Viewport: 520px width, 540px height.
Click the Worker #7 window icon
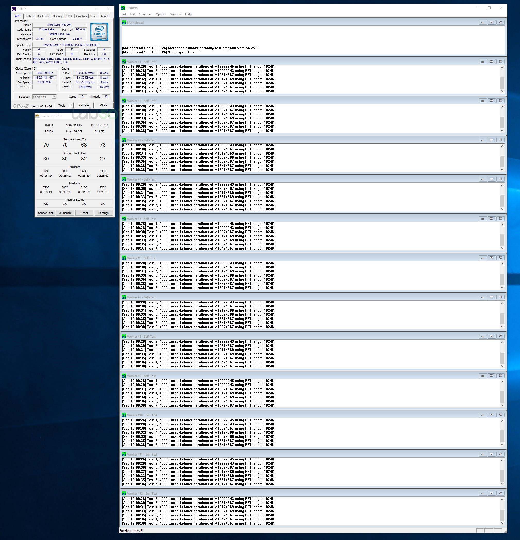click(124, 297)
